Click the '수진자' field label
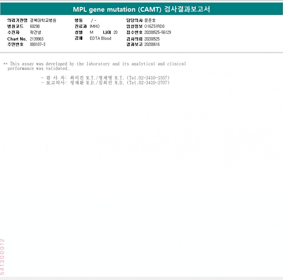The image size is (283, 280). [13, 33]
